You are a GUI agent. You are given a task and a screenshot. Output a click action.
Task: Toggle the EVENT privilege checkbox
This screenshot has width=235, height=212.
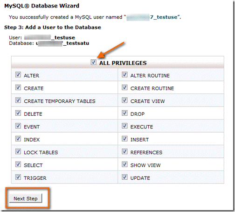tap(18, 126)
